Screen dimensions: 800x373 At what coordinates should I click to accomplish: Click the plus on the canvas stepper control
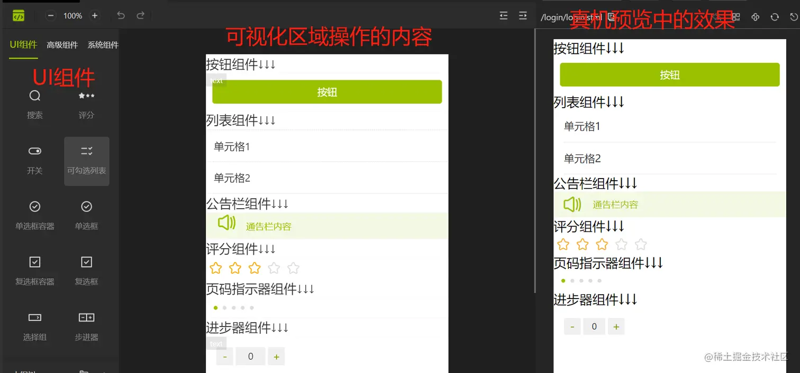tap(276, 356)
